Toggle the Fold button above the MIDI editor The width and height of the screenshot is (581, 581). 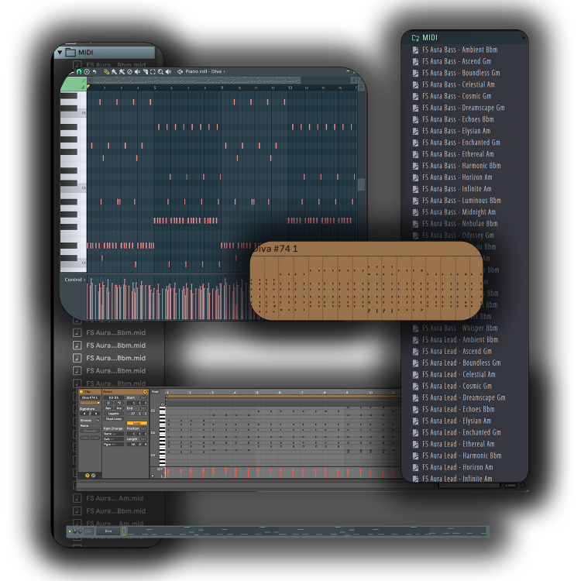155,392
